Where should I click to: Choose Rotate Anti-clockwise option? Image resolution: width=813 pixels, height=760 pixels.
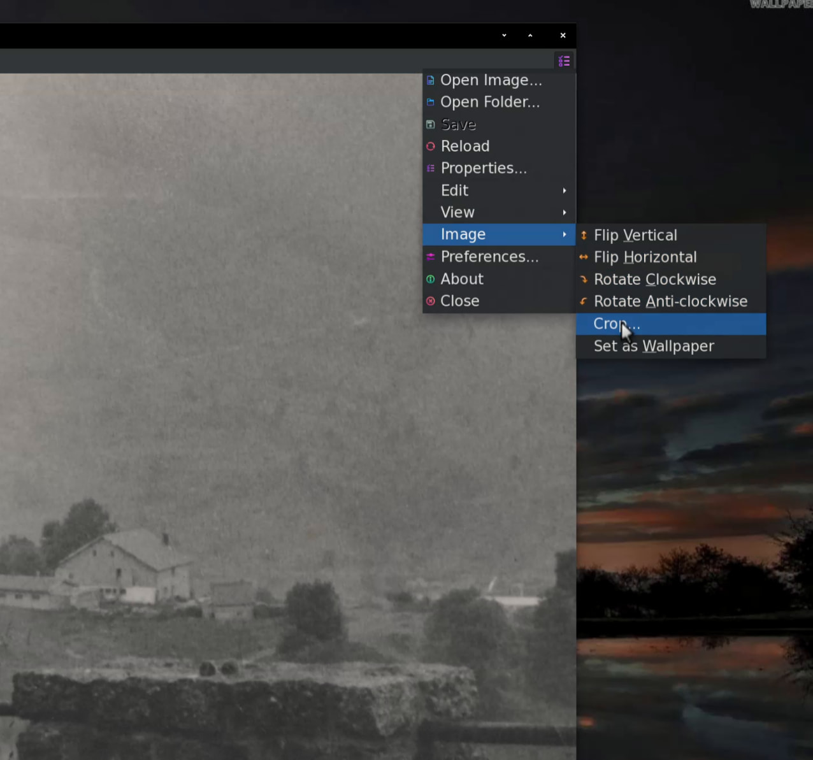(670, 301)
